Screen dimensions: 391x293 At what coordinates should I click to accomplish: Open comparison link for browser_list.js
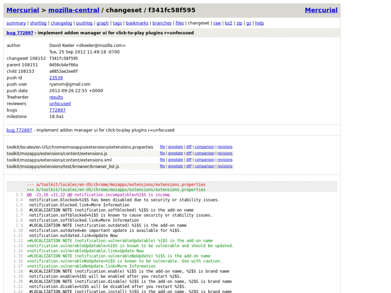click(205, 166)
